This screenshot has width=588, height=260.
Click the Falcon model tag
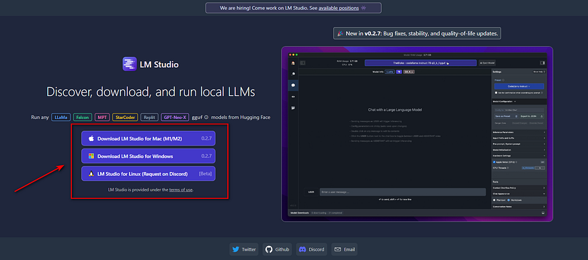pyautogui.click(x=83, y=118)
